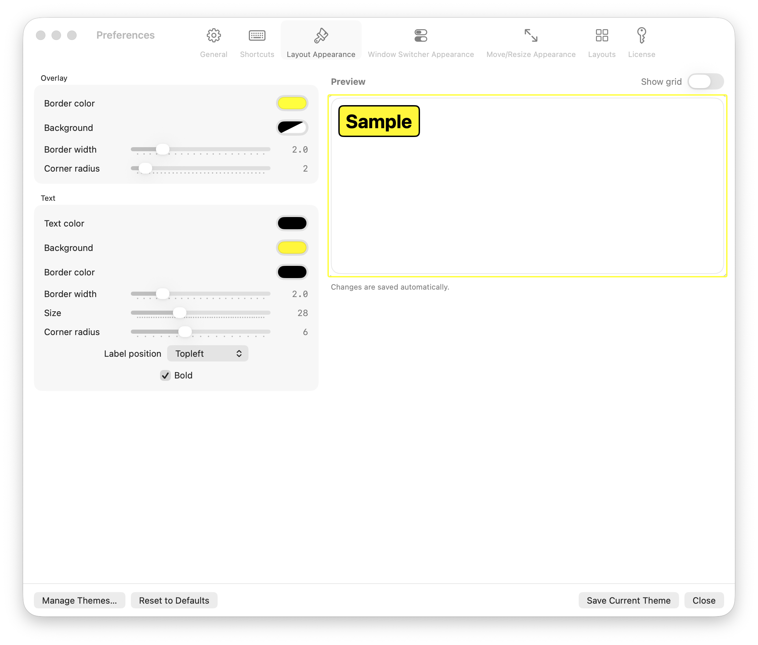
Task: Switch to the General tab label
Action: pyautogui.click(x=214, y=55)
